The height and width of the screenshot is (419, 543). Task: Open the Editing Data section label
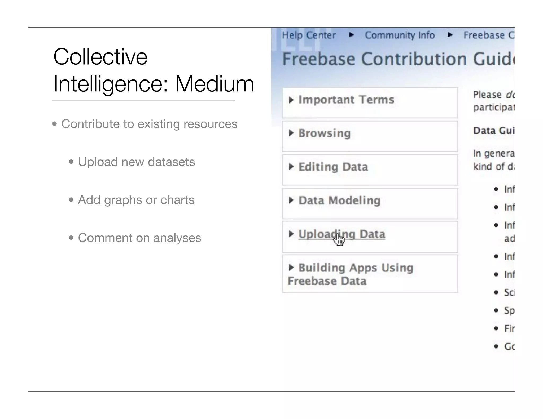click(333, 167)
